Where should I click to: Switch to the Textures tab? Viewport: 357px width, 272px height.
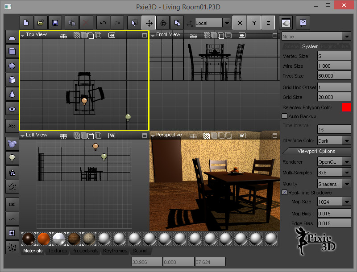(x=58, y=251)
